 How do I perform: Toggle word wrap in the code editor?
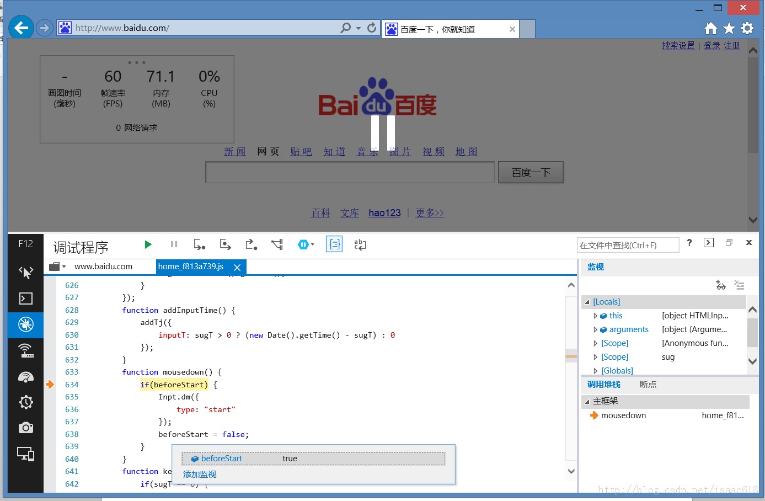point(360,244)
